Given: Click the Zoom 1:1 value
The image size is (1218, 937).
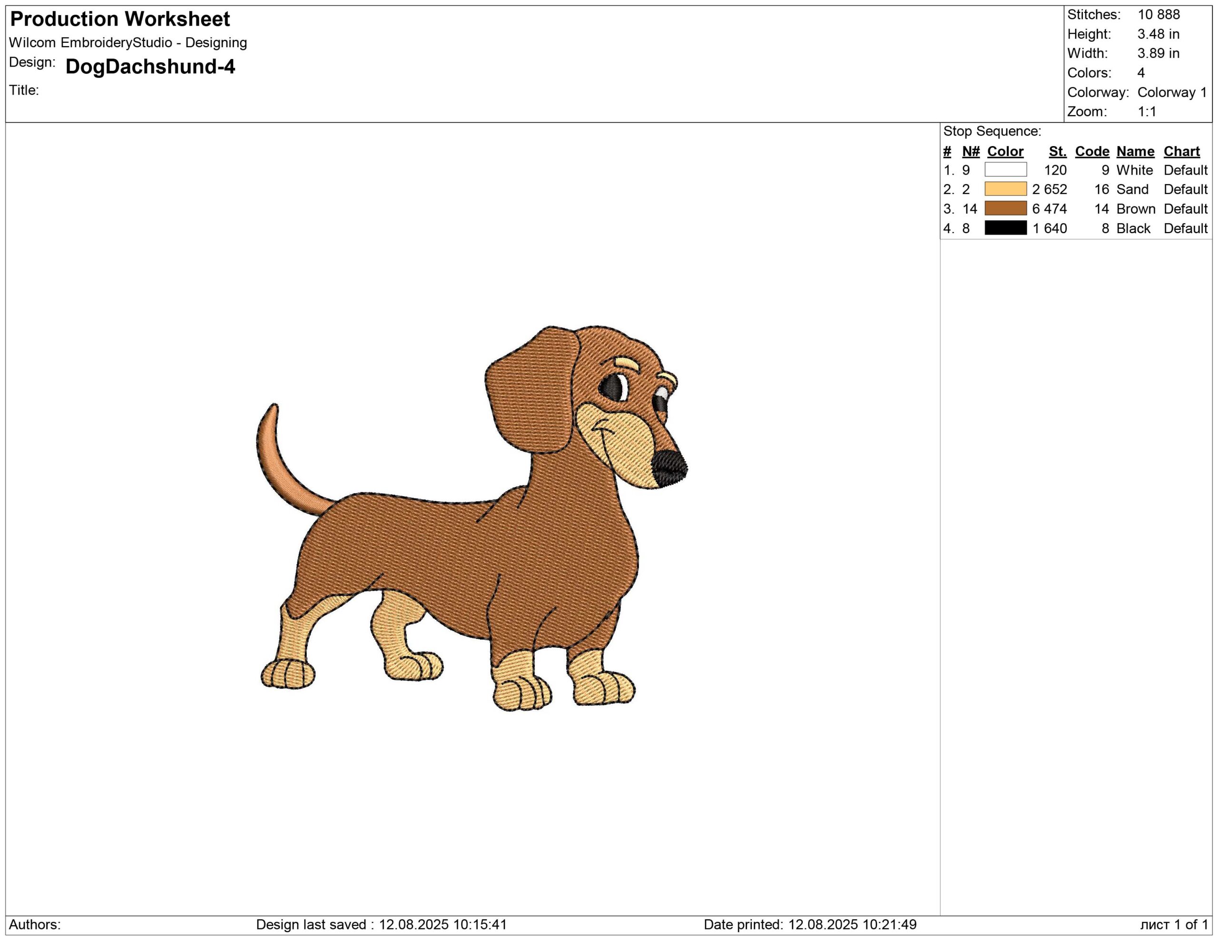Looking at the screenshot, I should [x=1146, y=111].
